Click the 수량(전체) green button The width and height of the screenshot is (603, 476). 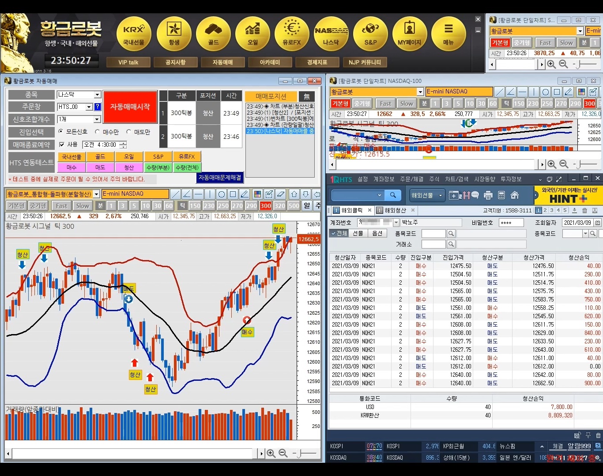pyautogui.click(x=187, y=167)
